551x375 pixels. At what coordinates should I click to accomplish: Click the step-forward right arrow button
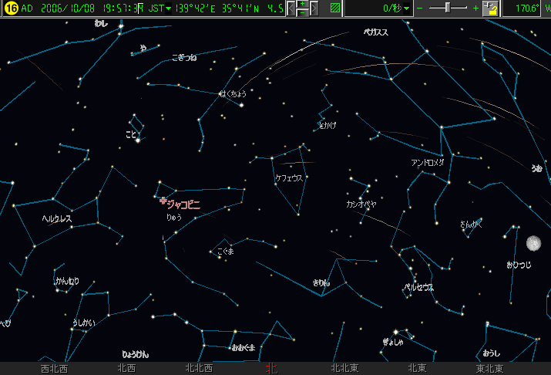(314, 8)
